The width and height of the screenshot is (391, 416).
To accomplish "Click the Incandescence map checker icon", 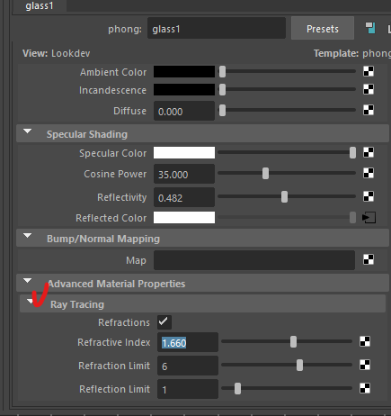I will 369,89.
